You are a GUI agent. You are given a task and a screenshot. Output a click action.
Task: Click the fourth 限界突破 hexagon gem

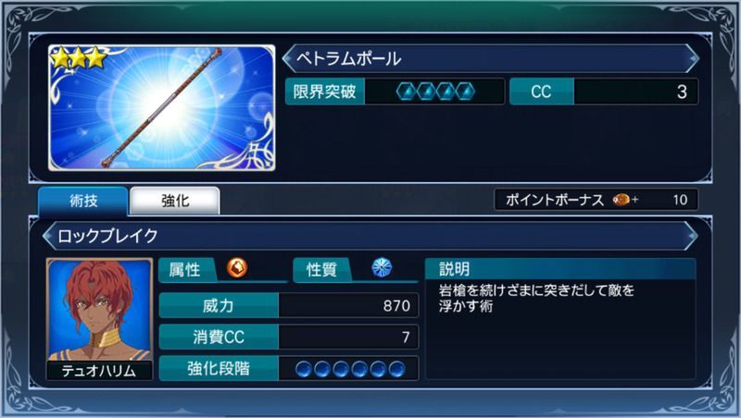pyautogui.click(x=465, y=92)
